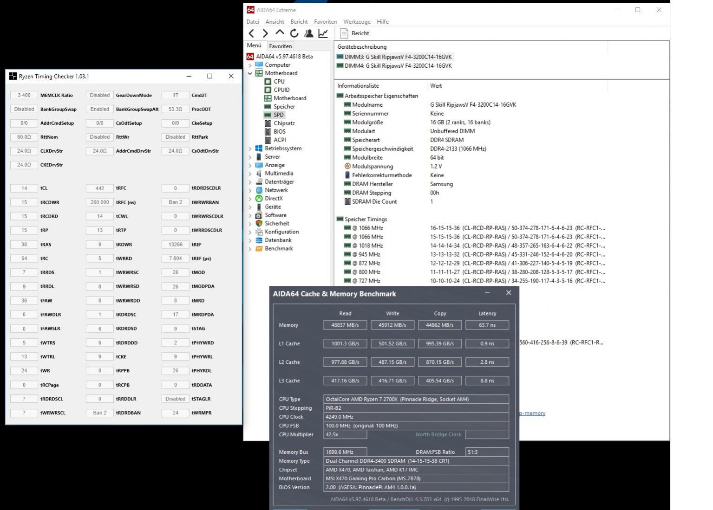The width and height of the screenshot is (713, 510).
Task: Click the tCL value 14 box
Action: (x=24, y=188)
